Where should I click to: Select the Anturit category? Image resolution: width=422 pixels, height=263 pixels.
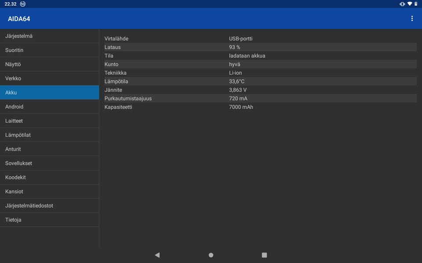(x=50, y=149)
